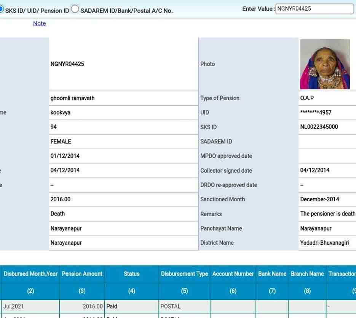This screenshot has height=318, width=356.
Task: Select the SKS ID/UID/Pension ID radio button
Action: click(x=1, y=10)
